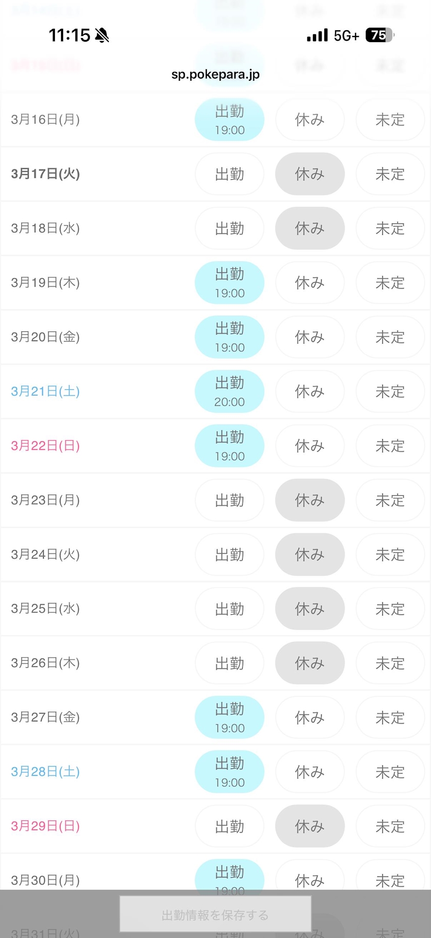Mark March 28 as 未定
This screenshot has height=938, width=431.
tap(390, 772)
